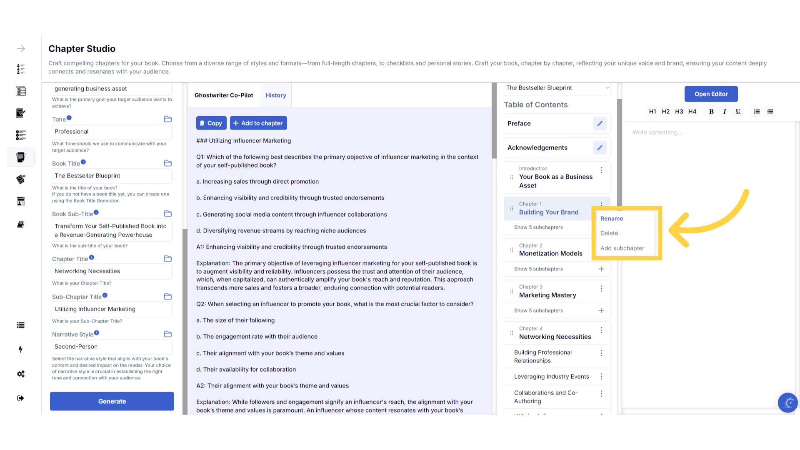Open The Bestseller Blueprint book dropdown
Screen dimensions: 800x450
pyautogui.click(x=557, y=88)
